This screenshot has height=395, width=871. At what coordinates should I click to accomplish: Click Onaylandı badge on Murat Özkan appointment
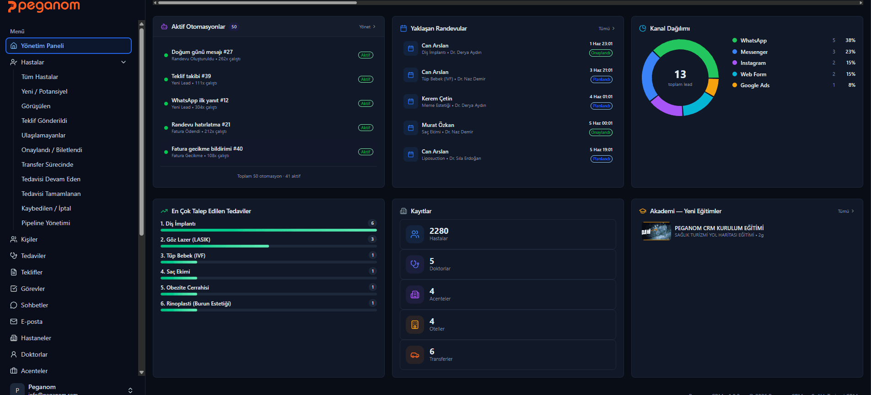pyautogui.click(x=601, y=132)
